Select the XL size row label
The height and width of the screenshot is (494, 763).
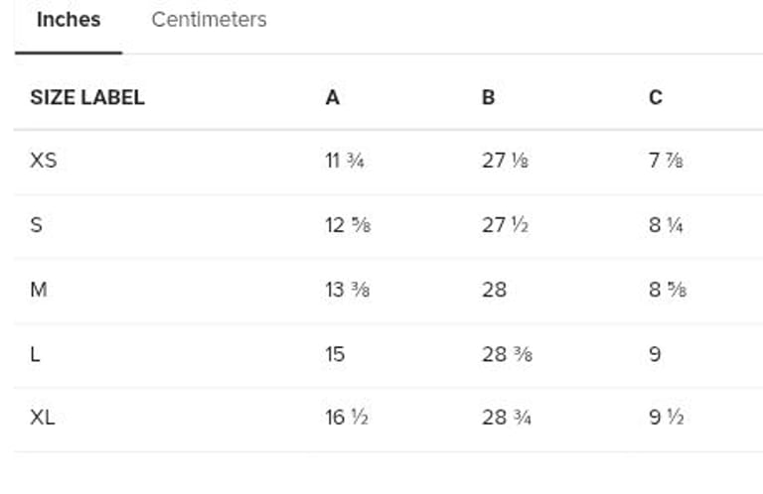[x=43, y=418]
